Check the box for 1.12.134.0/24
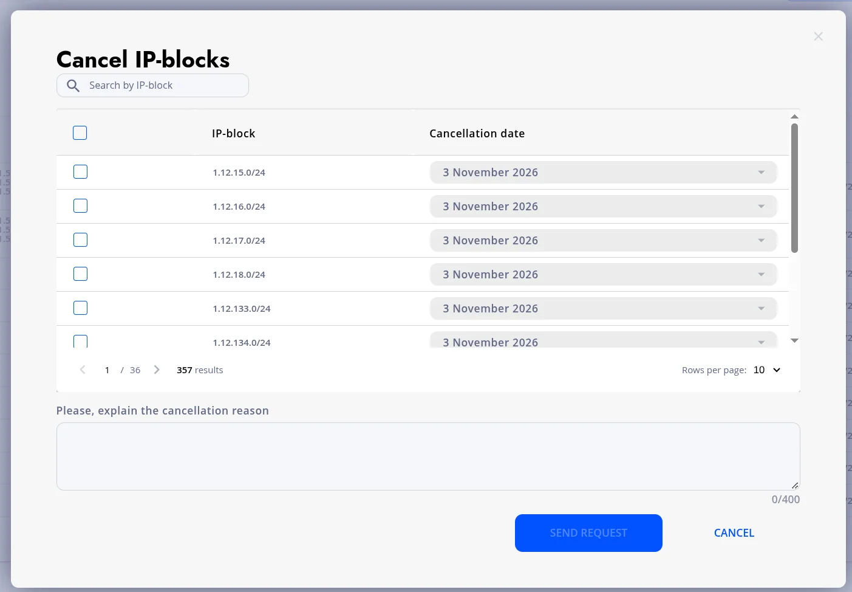 pyautogui.click(x=80, y=341)
